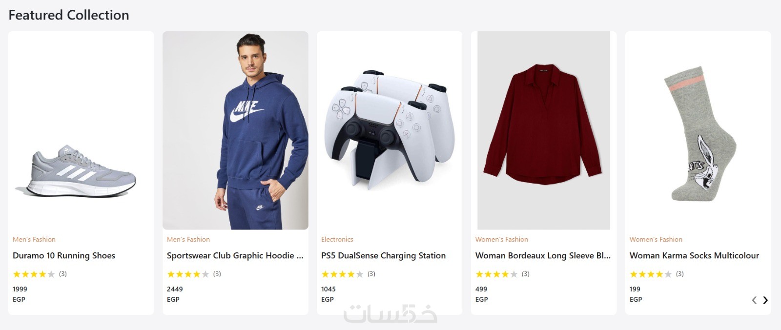Screen dimensions: 781x330
Task: Open Woman Karma Socks Multicolour title
Action: coord(694,256)
